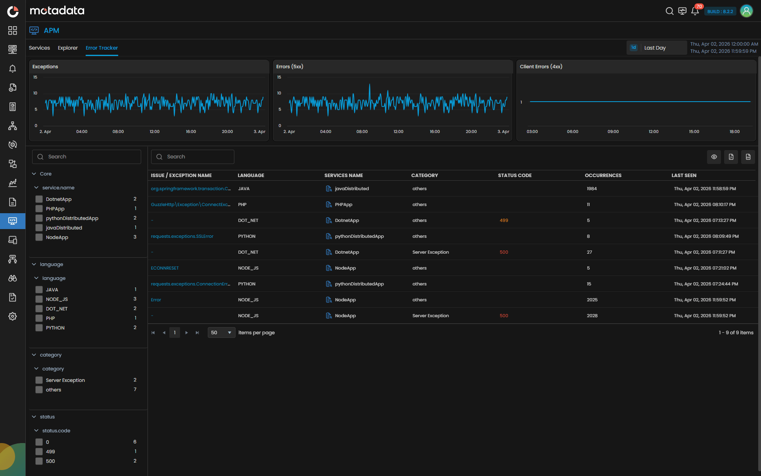This screenshot has width=761, height=476.
Task: Open the notifications bell in the header
Action: pyautogui.click(x=695, y=11)
